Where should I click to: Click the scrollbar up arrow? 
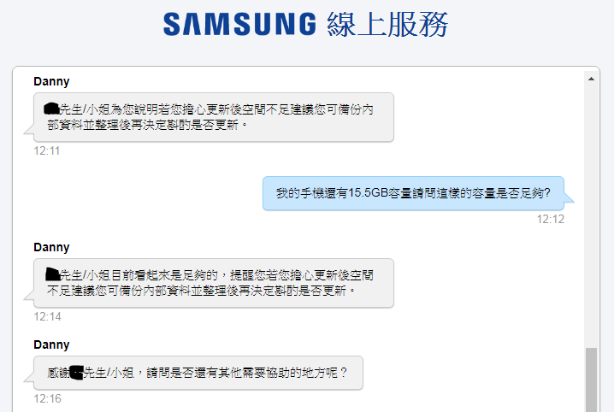(x=591, y=79)
